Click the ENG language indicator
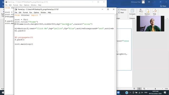This screenshot has width=169, height=95. click(146, 93)
